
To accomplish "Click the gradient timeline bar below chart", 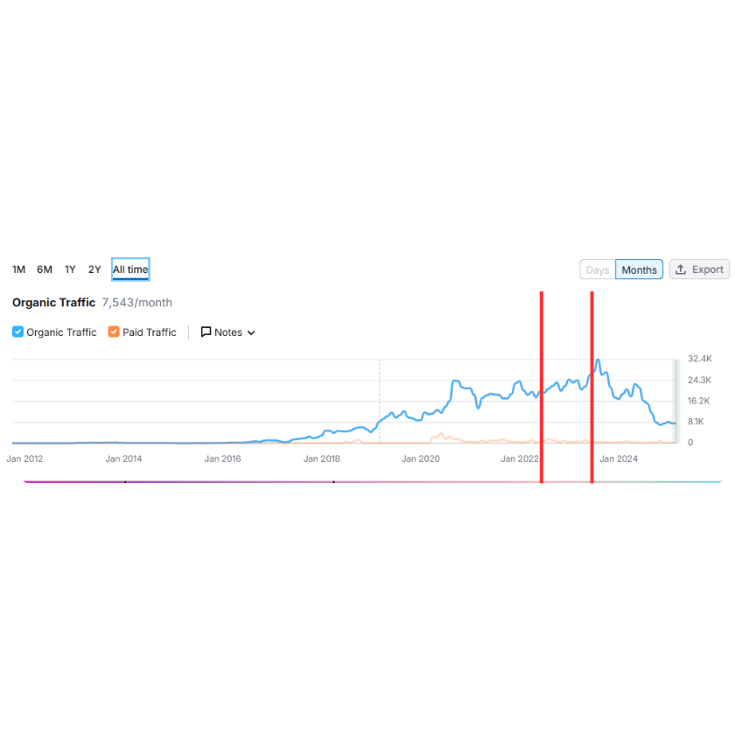I will click(x=373, y=482).
